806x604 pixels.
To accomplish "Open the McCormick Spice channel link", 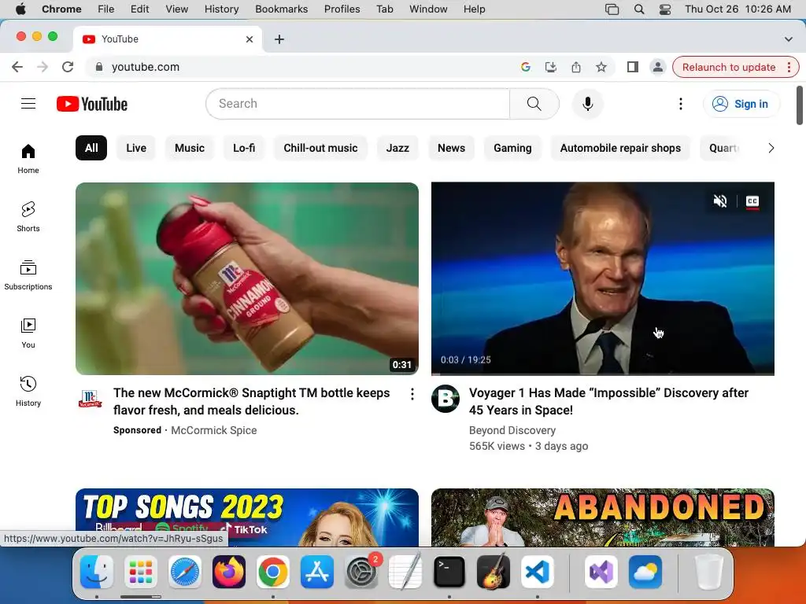I will [214, 430].
